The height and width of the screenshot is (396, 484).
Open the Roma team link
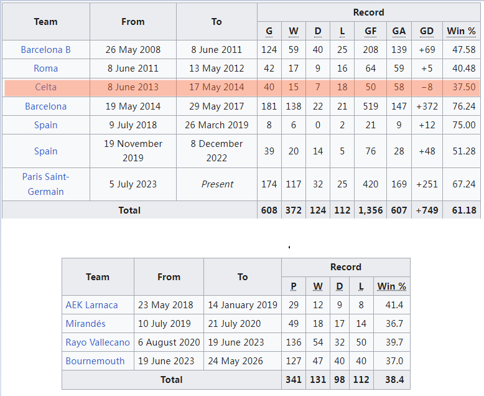pos(45,68)
